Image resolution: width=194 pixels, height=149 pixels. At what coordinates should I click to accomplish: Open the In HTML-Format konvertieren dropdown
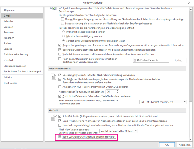click(x=163, y=102)
